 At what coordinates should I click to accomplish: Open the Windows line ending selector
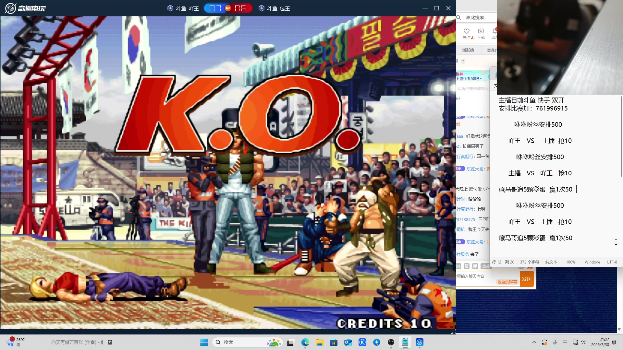[x=592, y=262]
